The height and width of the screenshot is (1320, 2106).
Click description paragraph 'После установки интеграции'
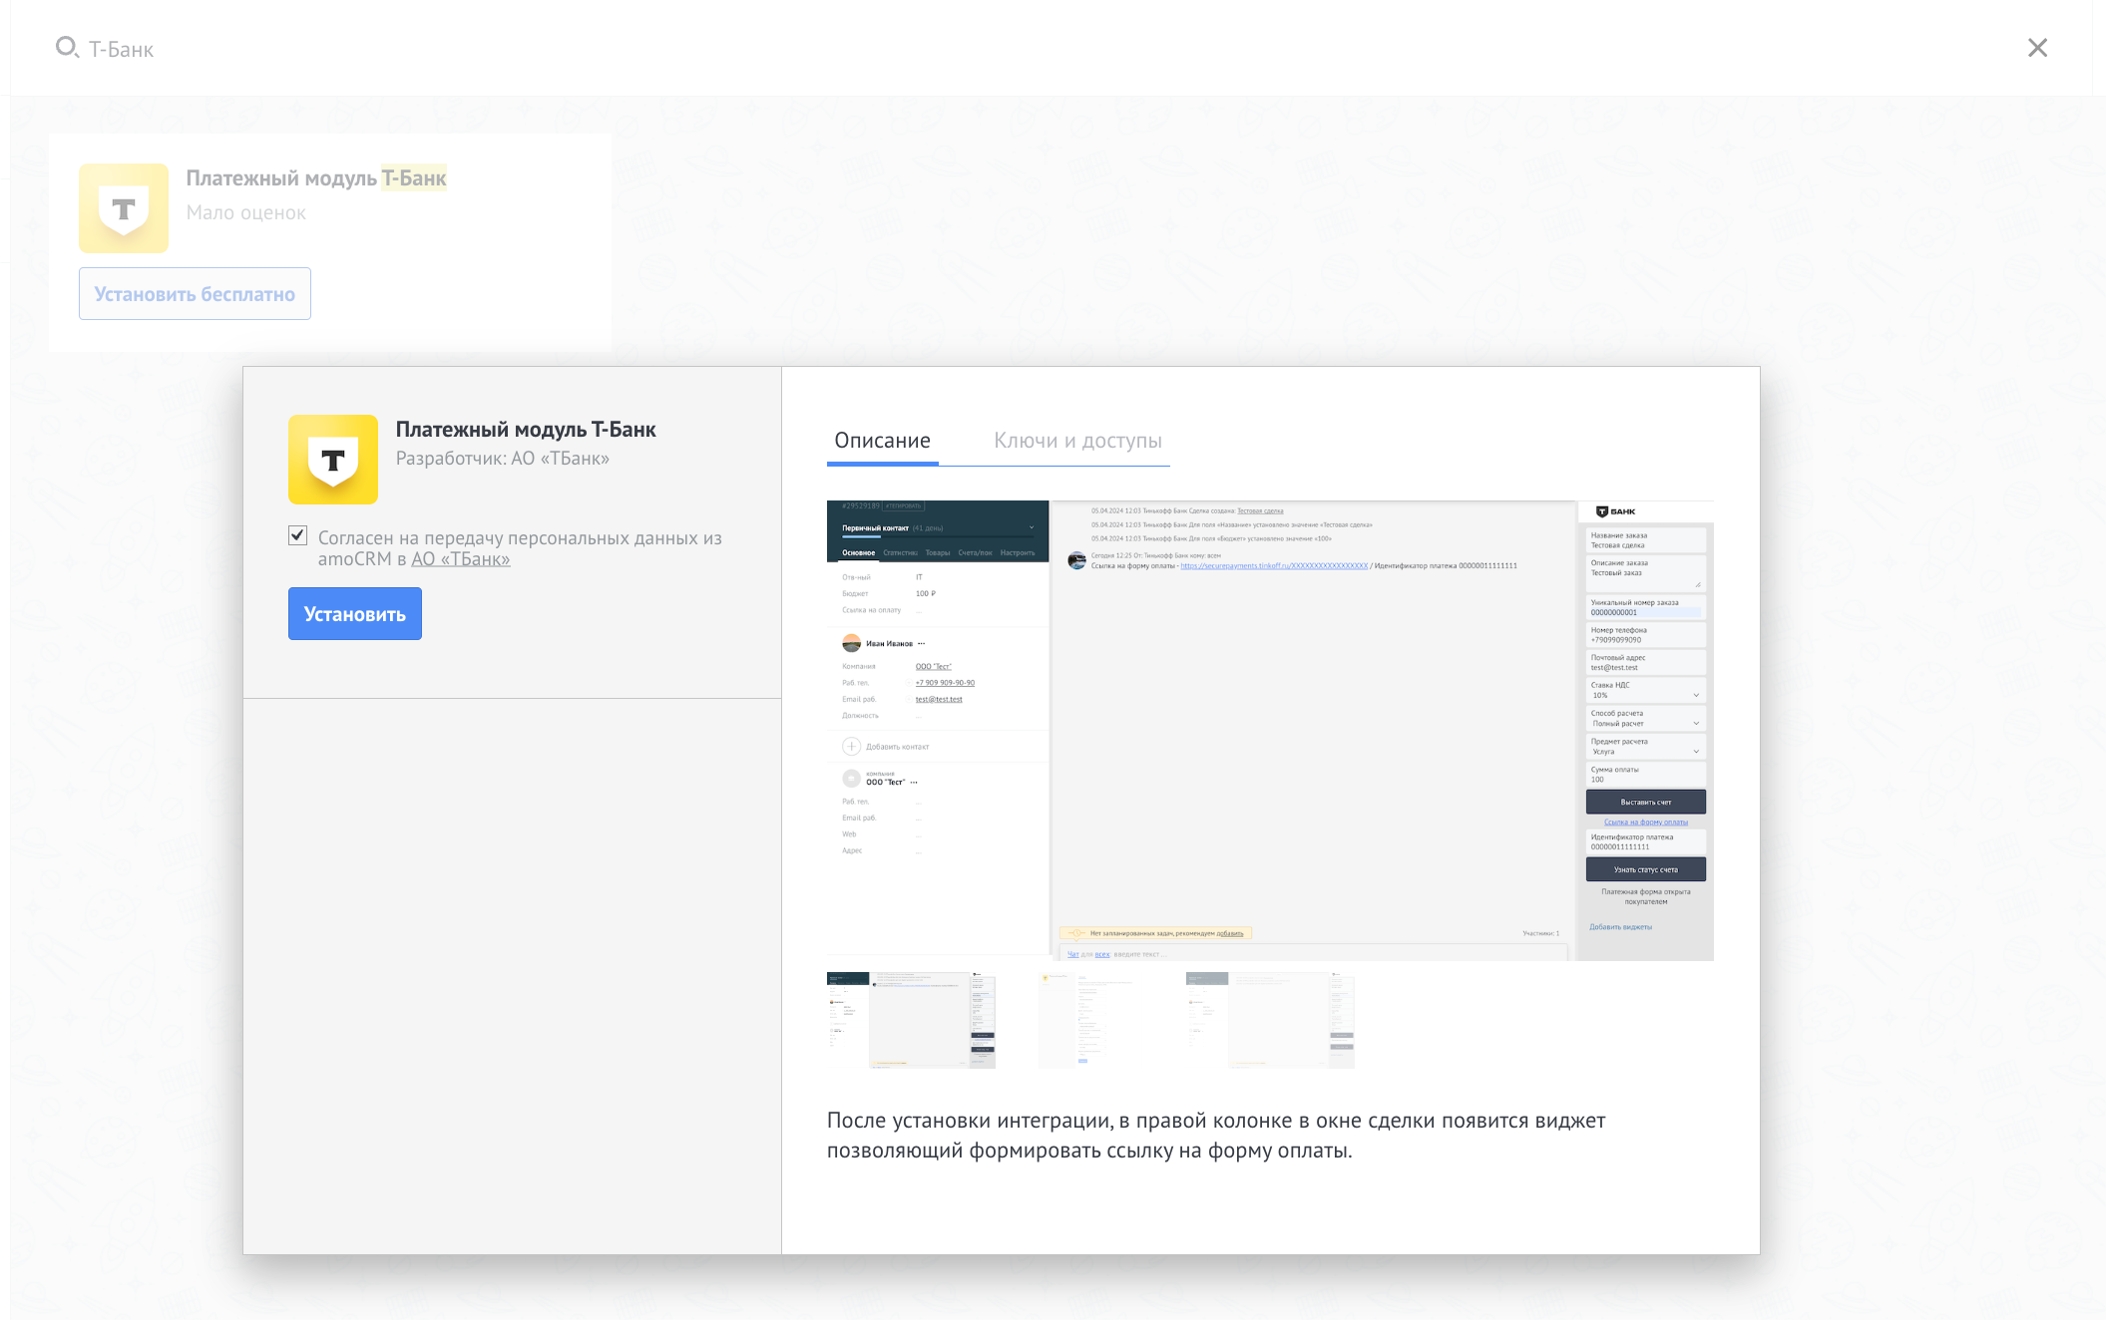pos(1216,1136)
